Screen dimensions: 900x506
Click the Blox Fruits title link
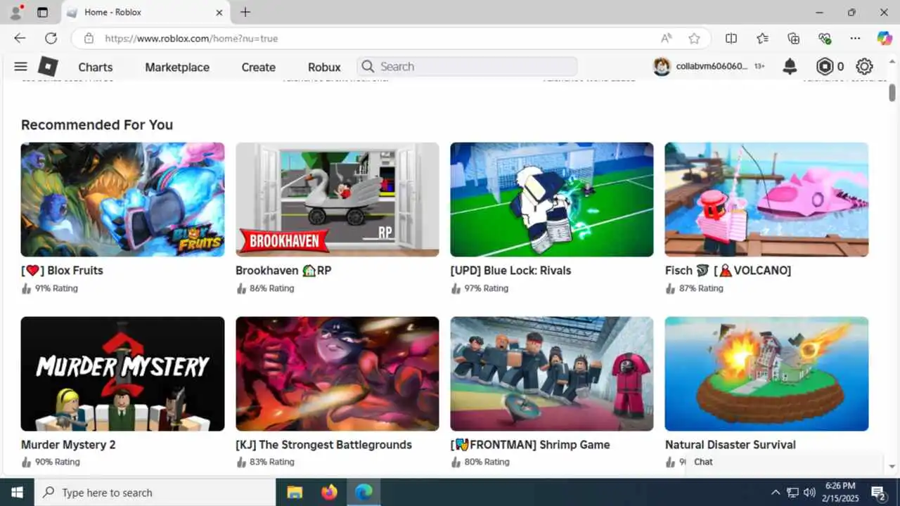[x=62, y=271]
